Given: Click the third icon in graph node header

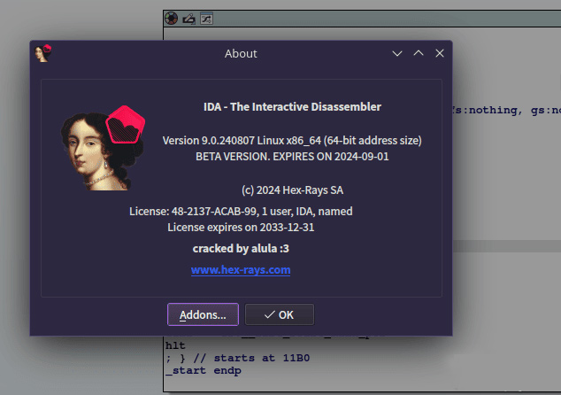Looking at the screenshot, I should pyautogui.click(x=205, y=18).
